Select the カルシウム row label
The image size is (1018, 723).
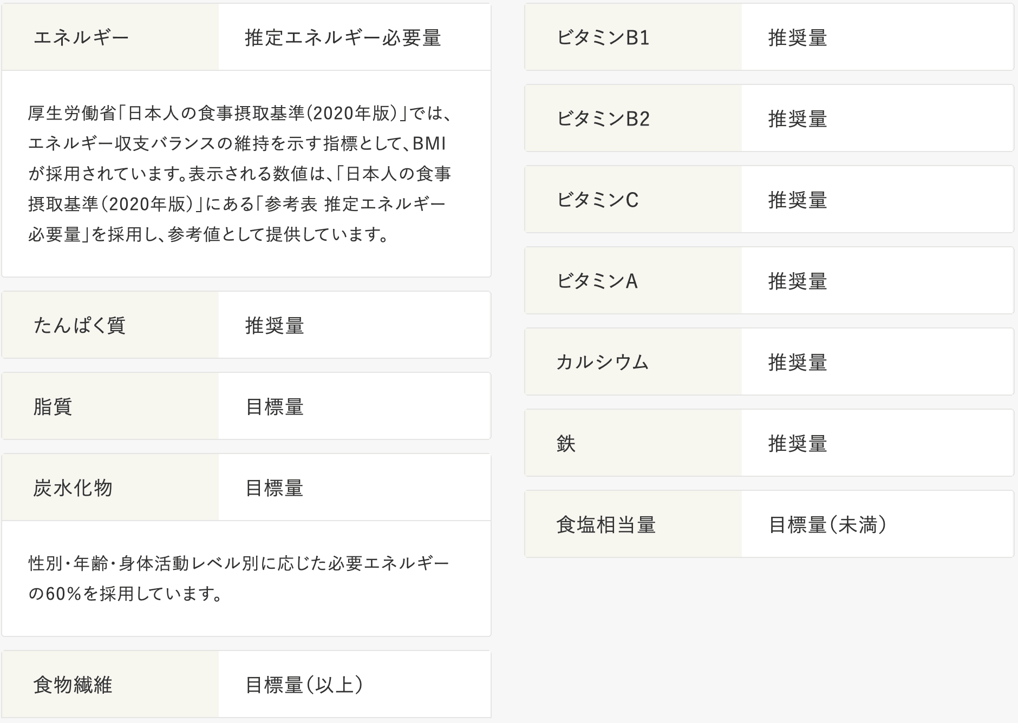(x=603, y=362)
